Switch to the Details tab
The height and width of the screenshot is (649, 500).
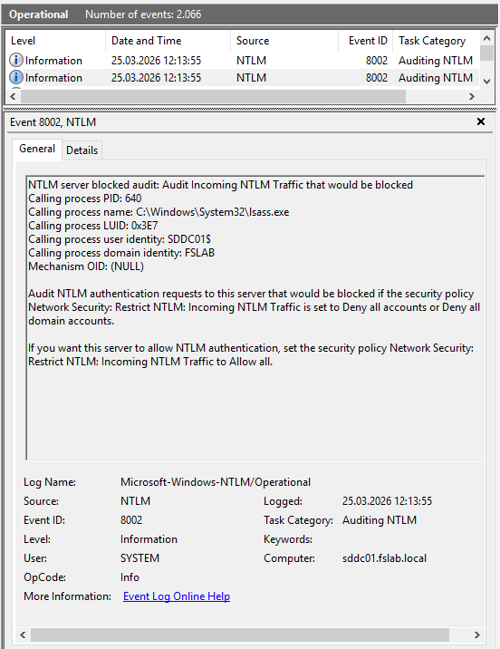coord(82,150)
